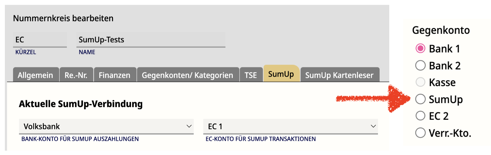Screen dimensions: 491x155
Task: Click the Gegenkonto heading
Action: (441, 30)
